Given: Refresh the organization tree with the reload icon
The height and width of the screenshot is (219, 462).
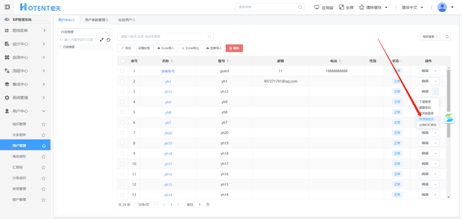Looking at the screenshot, I should 108,40.
